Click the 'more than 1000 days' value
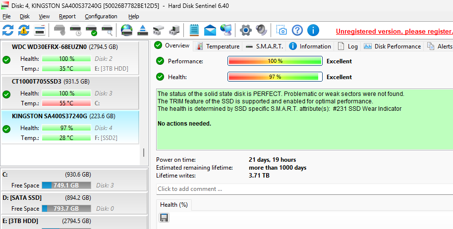 (278, 168)
